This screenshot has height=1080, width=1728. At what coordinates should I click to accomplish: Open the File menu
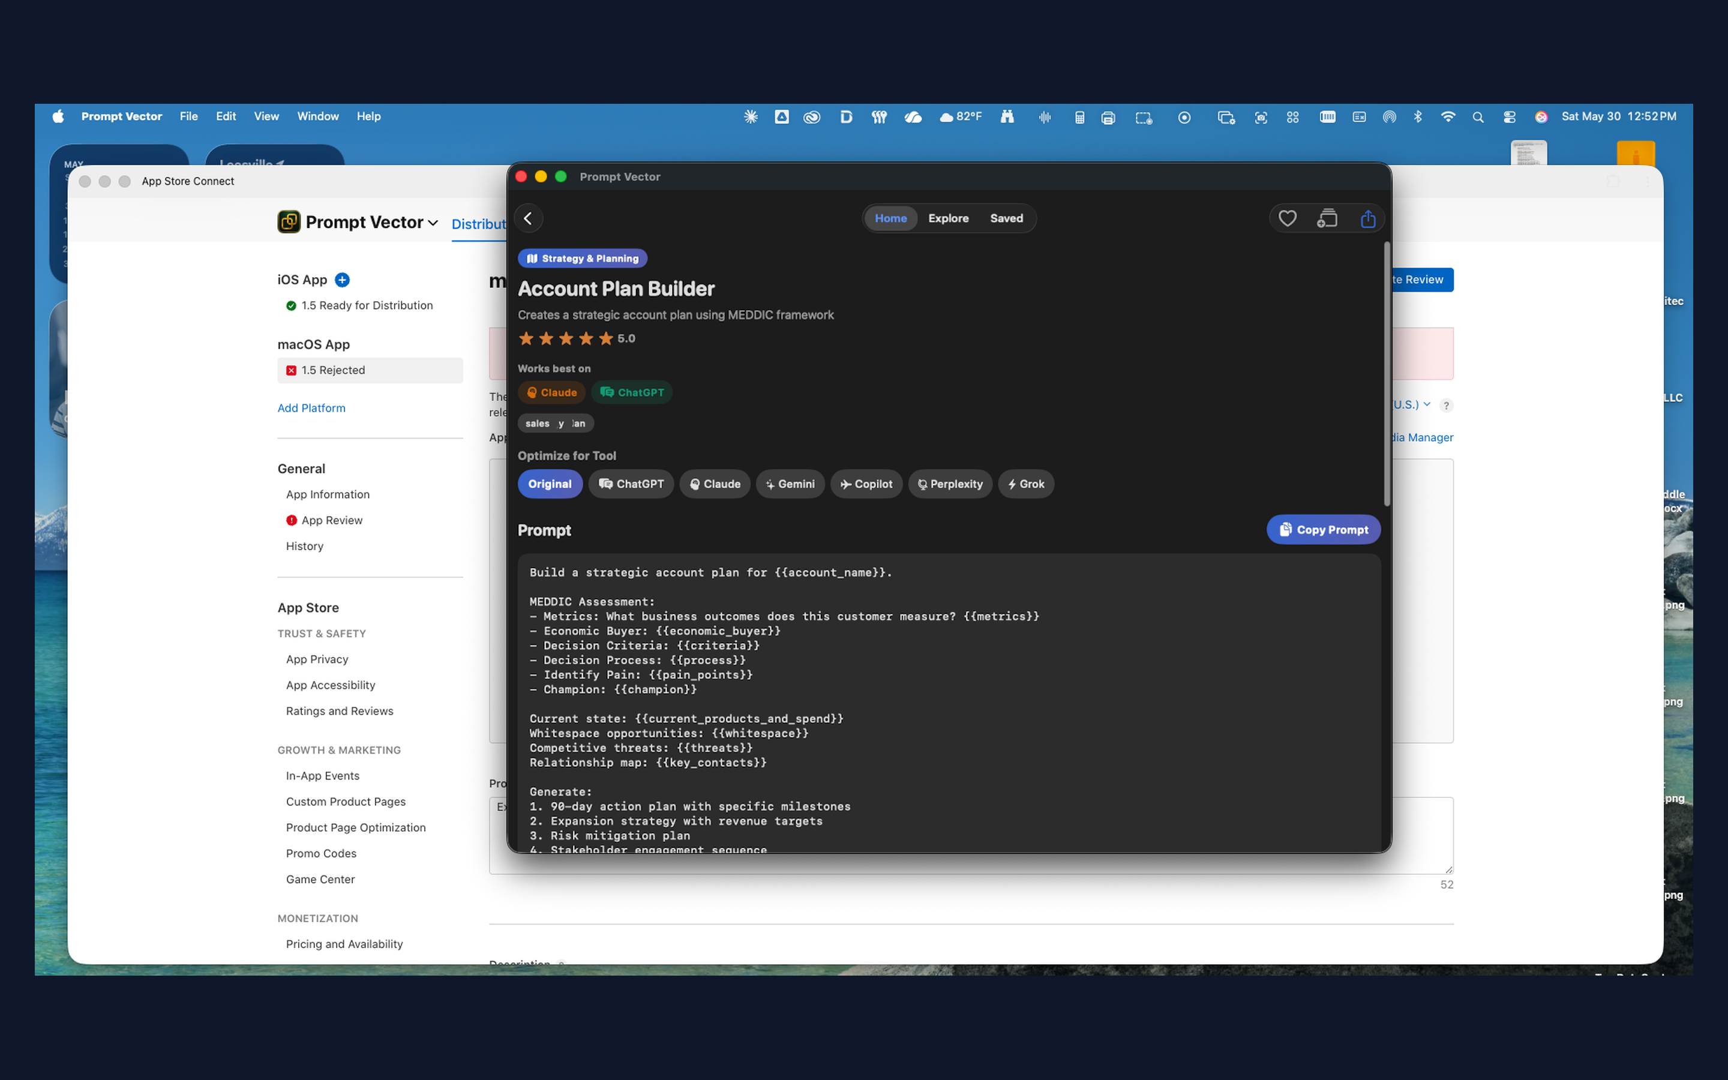188,116
